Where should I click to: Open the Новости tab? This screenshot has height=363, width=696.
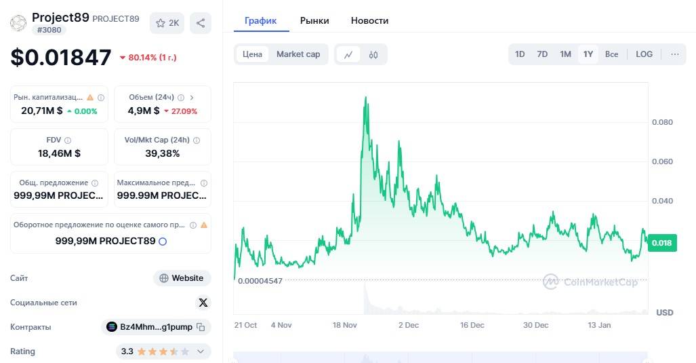pos(369,20)
